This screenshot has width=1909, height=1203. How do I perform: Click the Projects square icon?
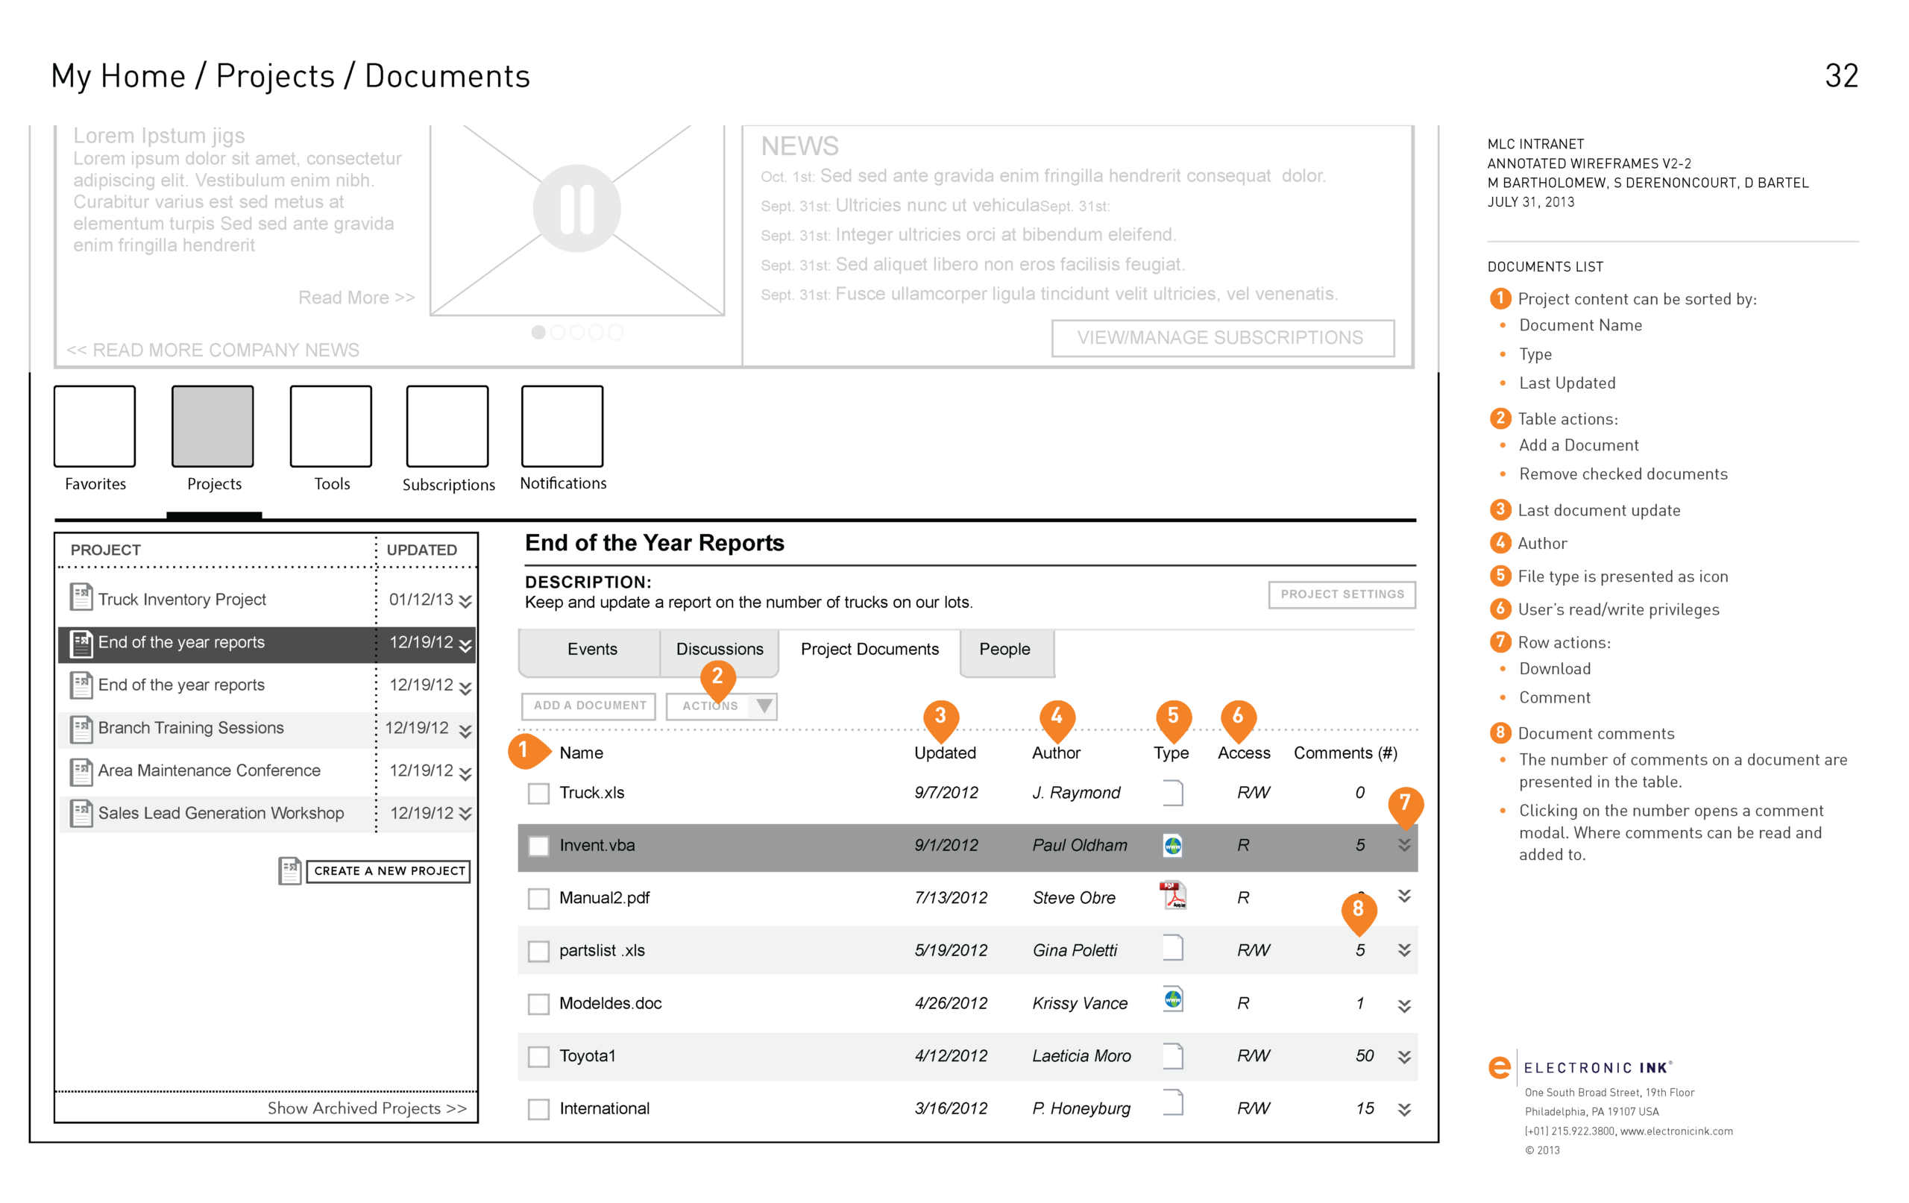coord(213,427)
